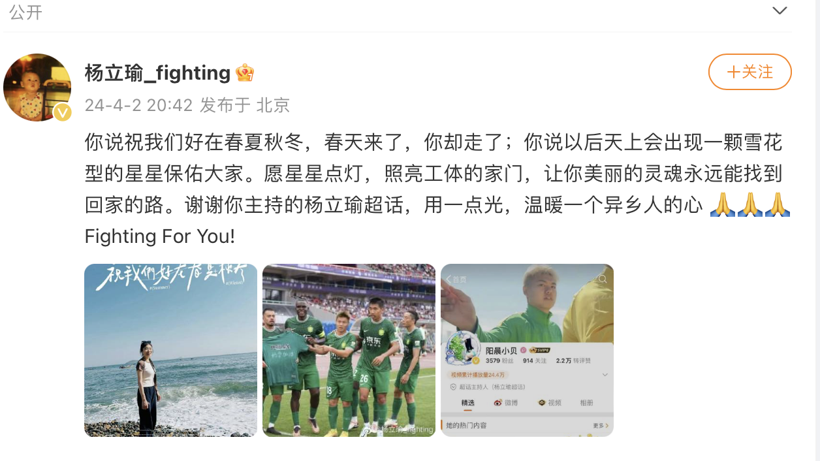Select the 相册 tab in profile screenshot
Screen dimensions: 820x461
pyautogui.click(x=587, y=403)
